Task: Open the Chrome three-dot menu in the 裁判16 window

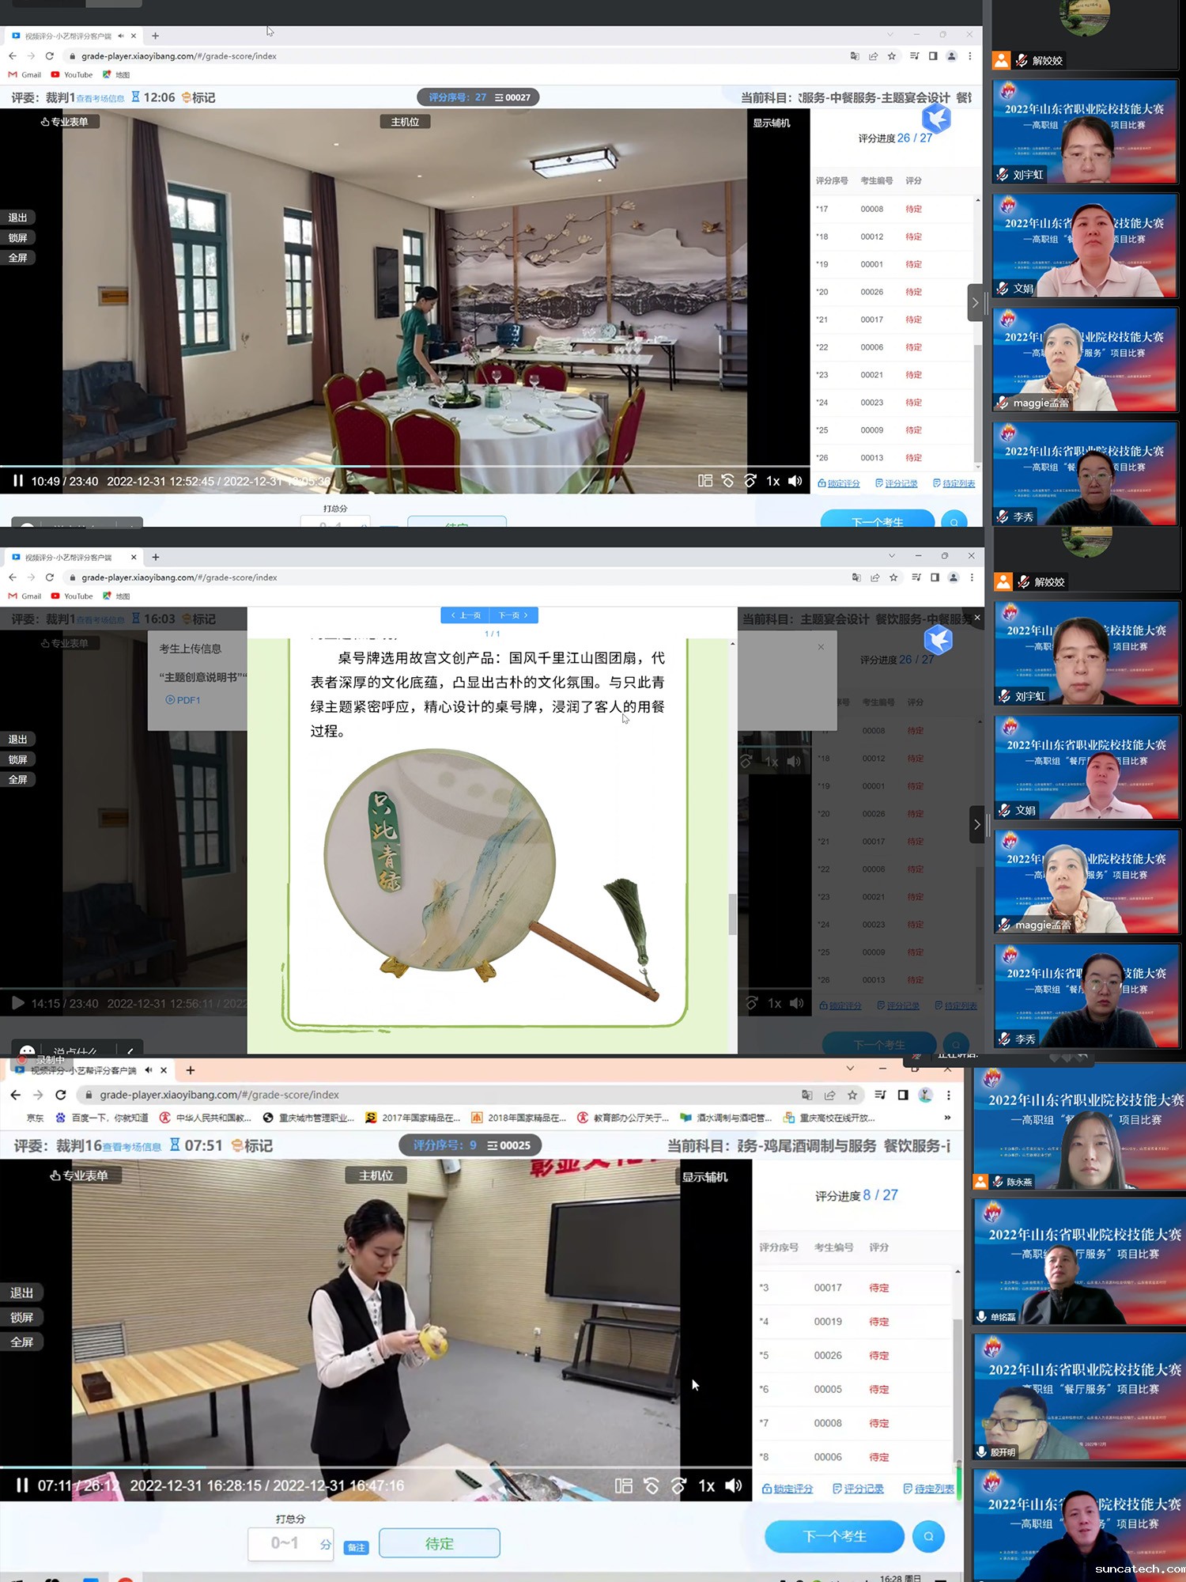Action: click(x=949, y=1095)
